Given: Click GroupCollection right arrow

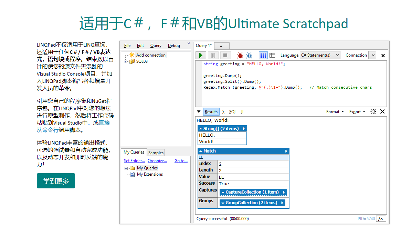Looking at the screenshot, I should [282, 203].
